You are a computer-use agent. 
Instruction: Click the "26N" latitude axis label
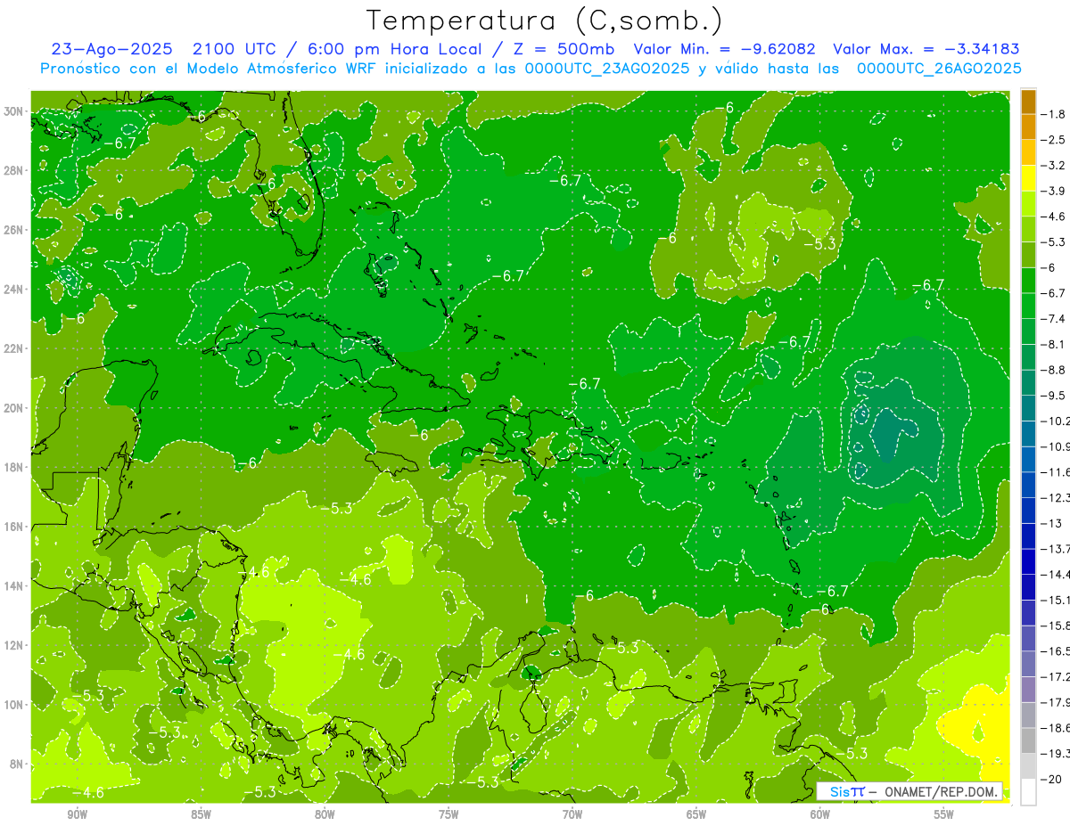14,230
